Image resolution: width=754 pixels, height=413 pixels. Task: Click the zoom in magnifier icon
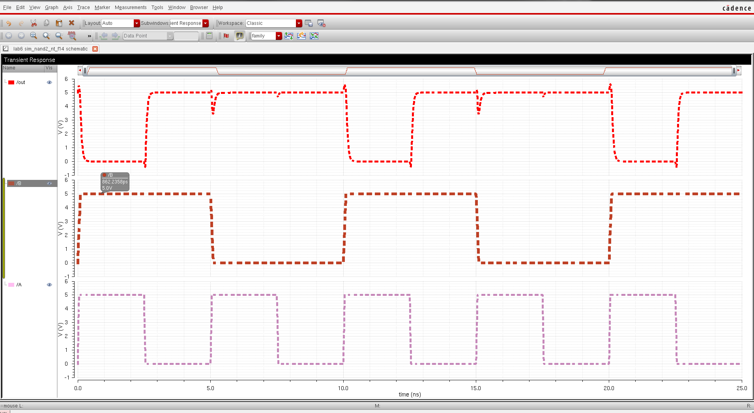coord(47,36)
